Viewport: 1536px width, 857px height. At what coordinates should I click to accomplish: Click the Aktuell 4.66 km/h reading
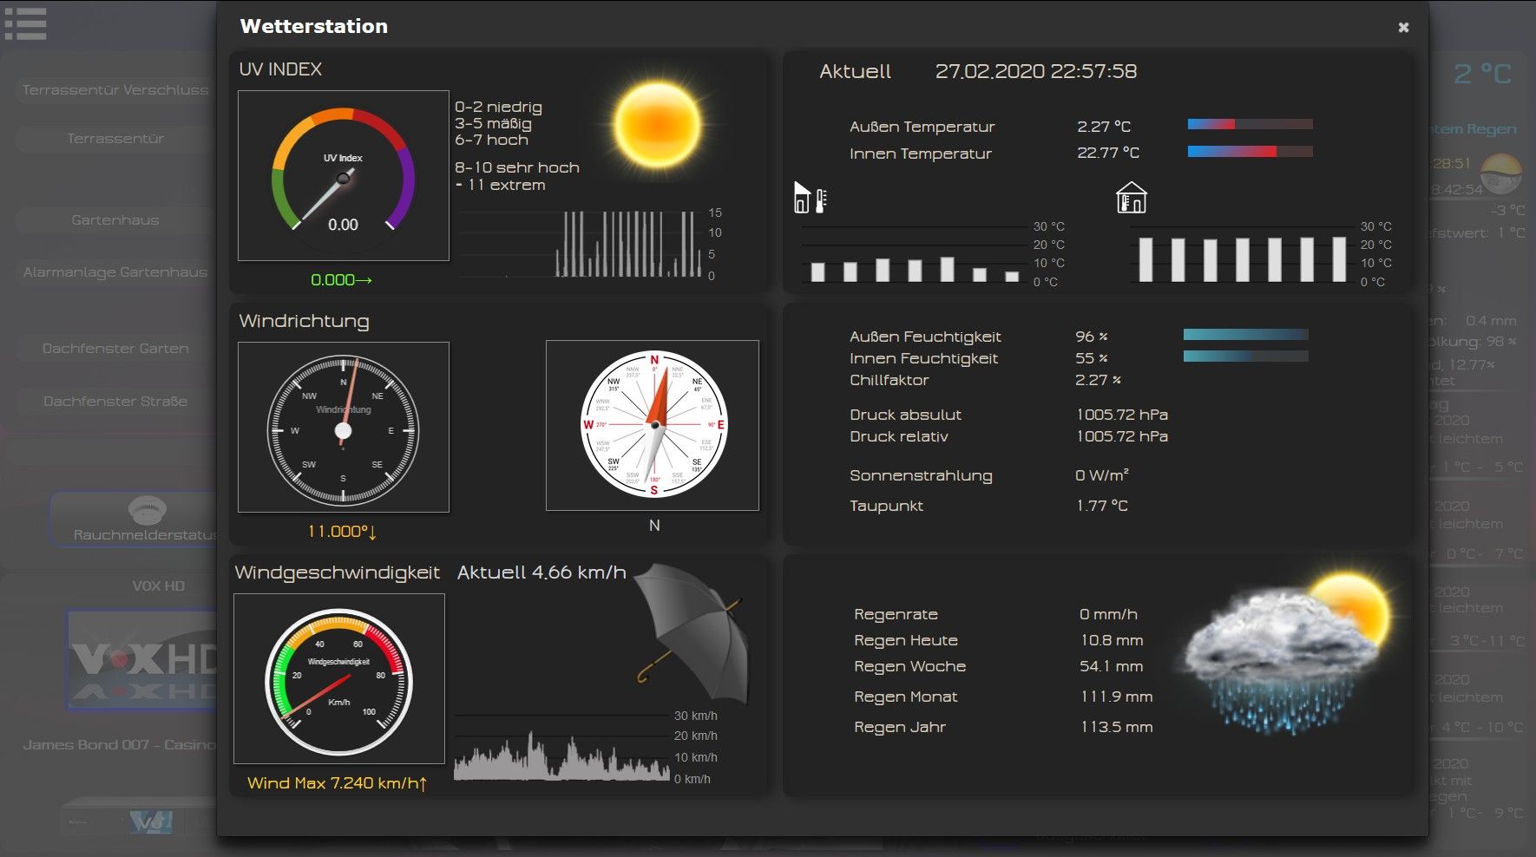click(x=542, y=572)
